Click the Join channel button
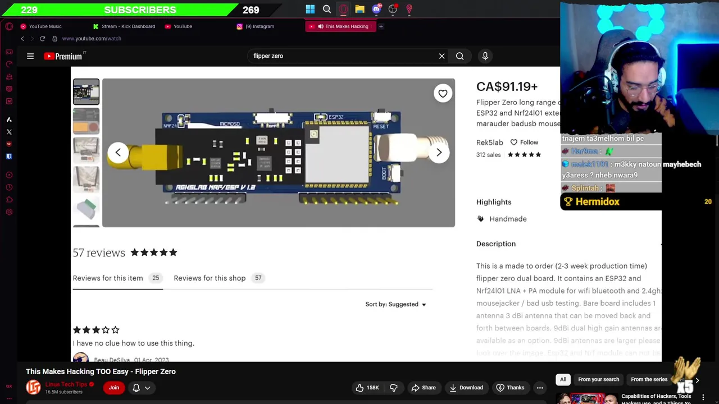The width and height of the screenshot is (719, 404). tap(114, 388)
